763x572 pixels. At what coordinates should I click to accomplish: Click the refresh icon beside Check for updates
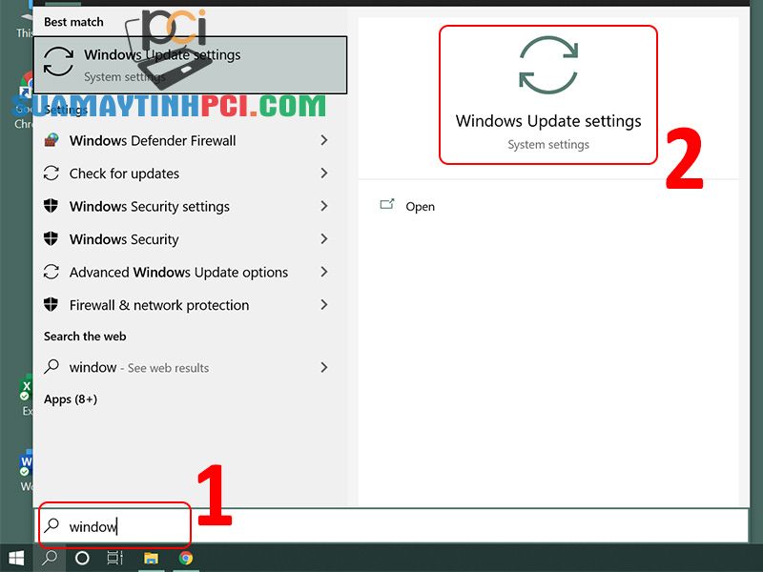[52, 174]
